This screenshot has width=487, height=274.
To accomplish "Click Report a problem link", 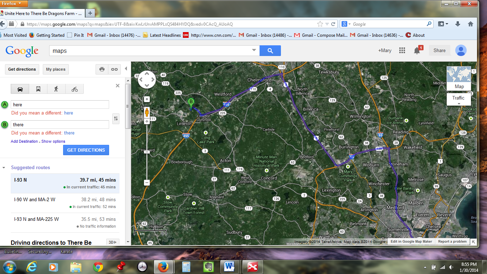I will [452, 242].
